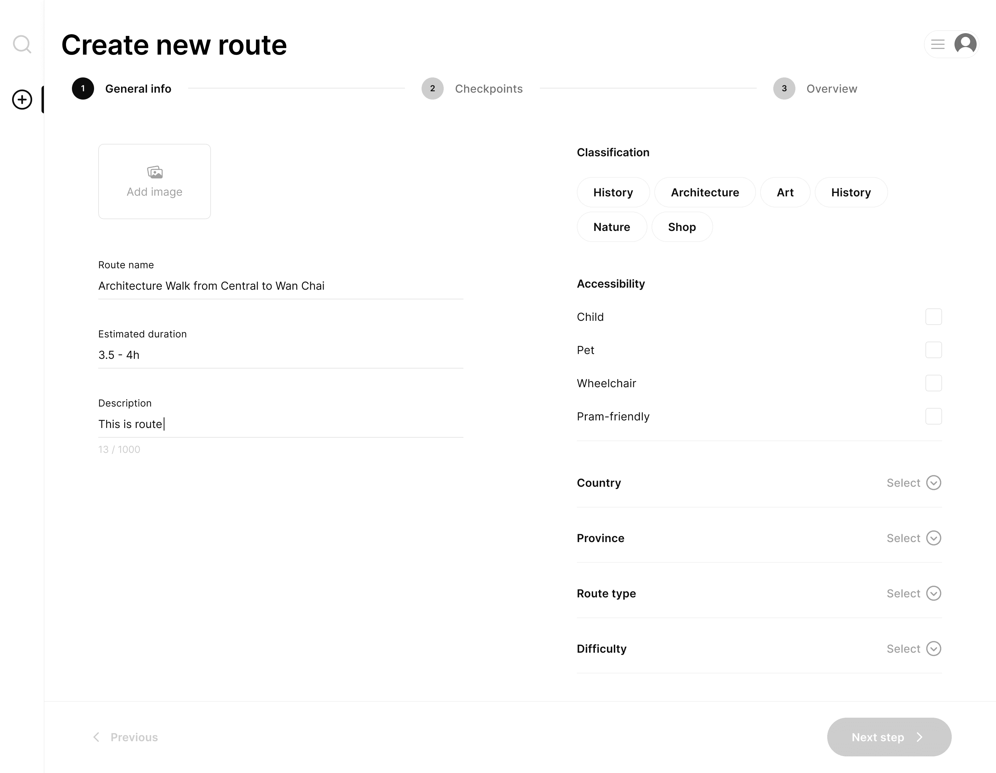Screen dimensions: 996x773
Task: Click the Route name input field
Action: 280,286
